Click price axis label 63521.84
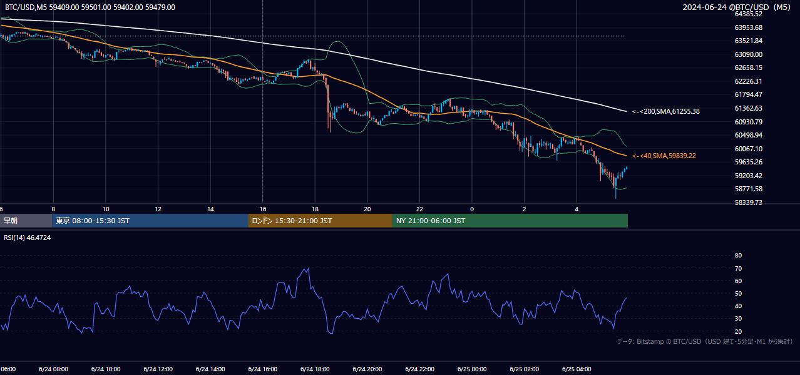 [x=749, y=41]
